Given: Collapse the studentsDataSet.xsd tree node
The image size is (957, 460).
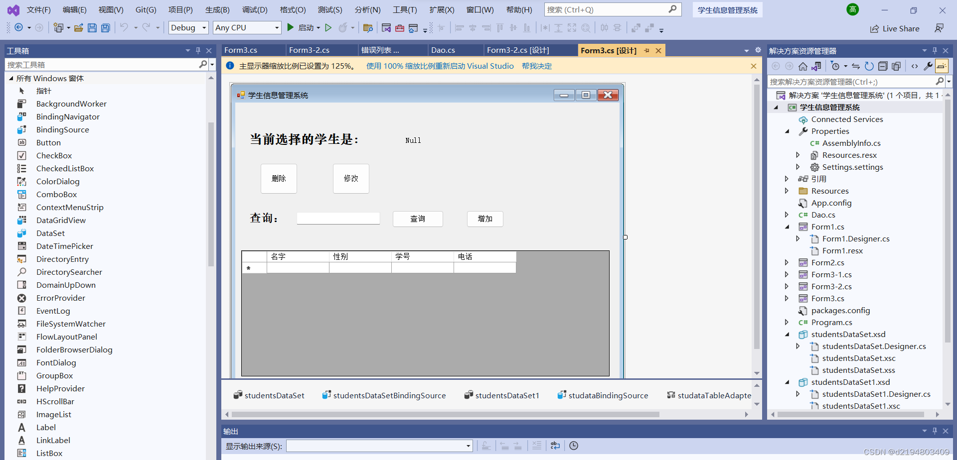Looking at the screenshot, I should tap(787, 334).
